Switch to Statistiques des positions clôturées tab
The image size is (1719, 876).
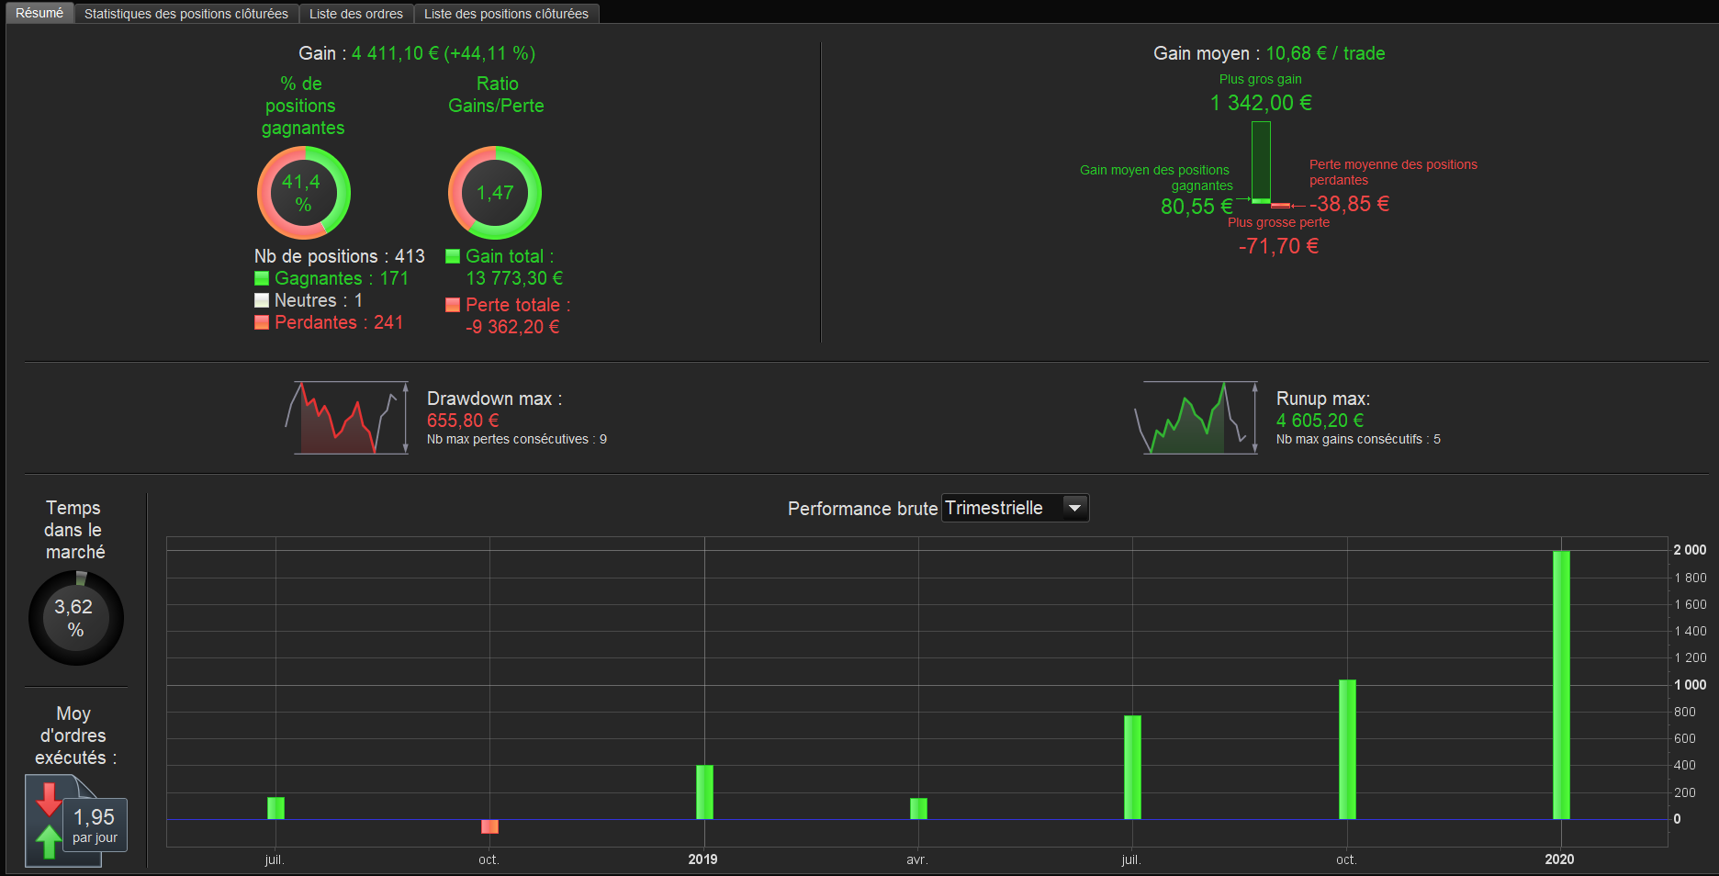click(x=186, y=14)
